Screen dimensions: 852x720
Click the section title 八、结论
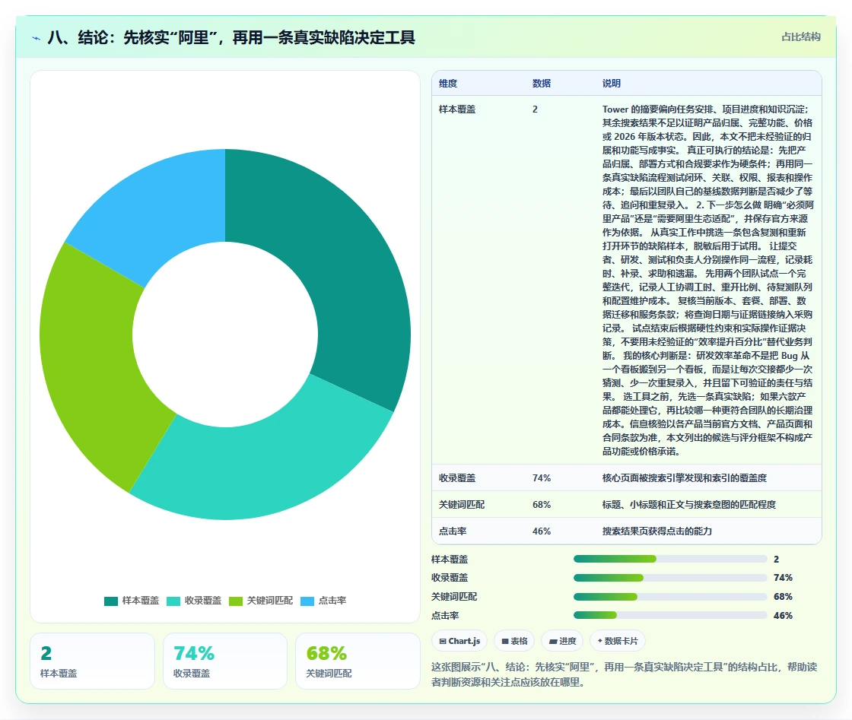pyautogui.click(x=231, y=37)
